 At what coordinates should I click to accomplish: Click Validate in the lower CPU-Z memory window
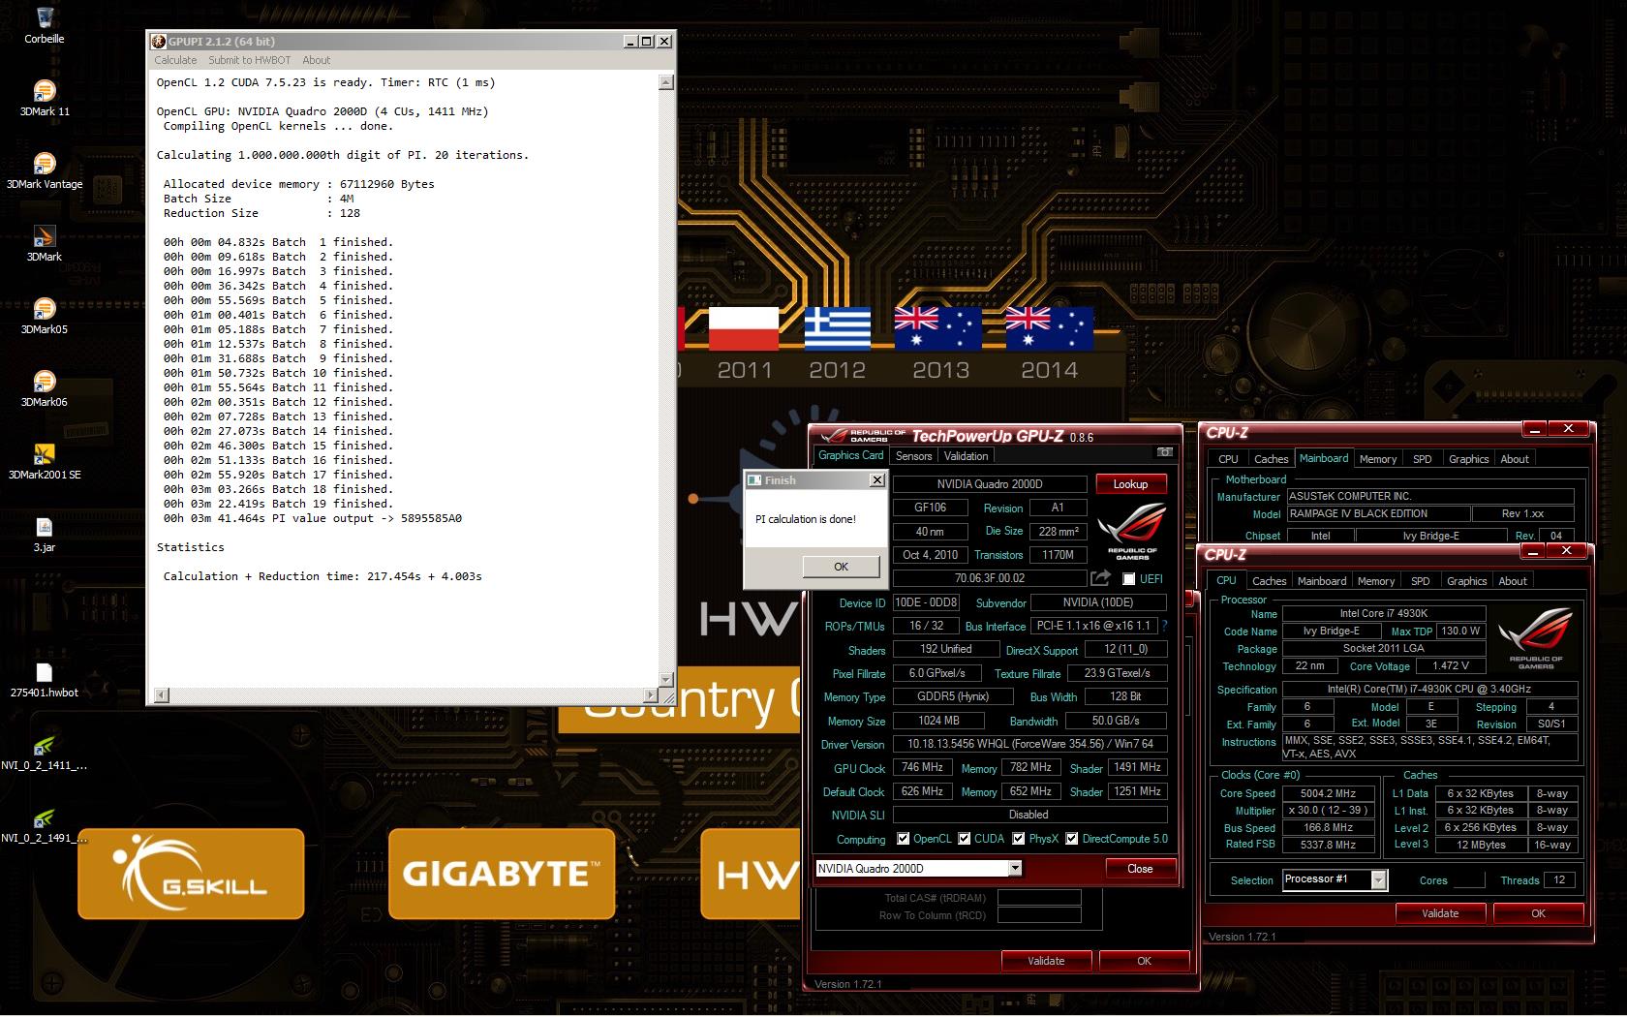[1046, 961]
